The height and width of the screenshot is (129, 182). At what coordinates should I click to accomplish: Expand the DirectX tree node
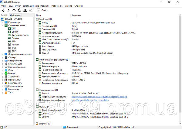pyautogui.click(x=2, y=73)
